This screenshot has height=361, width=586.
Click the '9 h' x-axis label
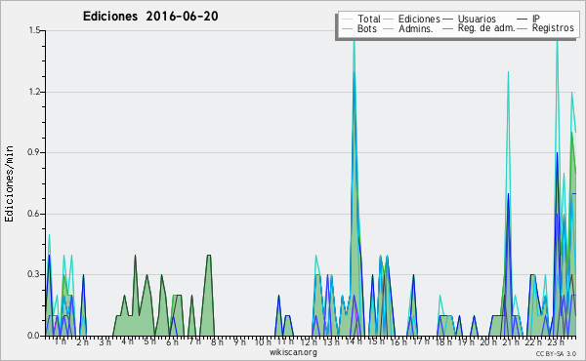(239, 341)
